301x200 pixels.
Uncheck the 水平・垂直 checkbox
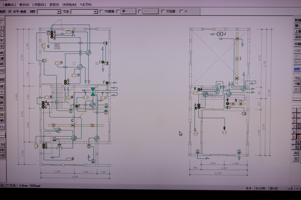[10, 12]
